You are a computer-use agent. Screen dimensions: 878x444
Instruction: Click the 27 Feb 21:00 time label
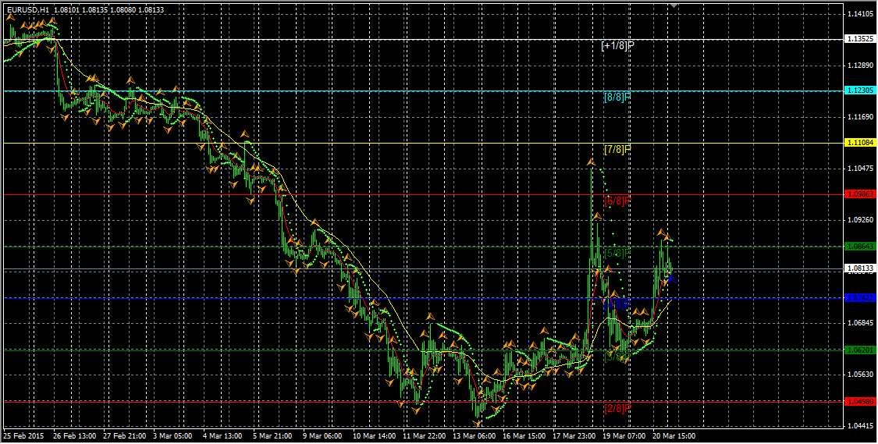click(x=124, y=435)
